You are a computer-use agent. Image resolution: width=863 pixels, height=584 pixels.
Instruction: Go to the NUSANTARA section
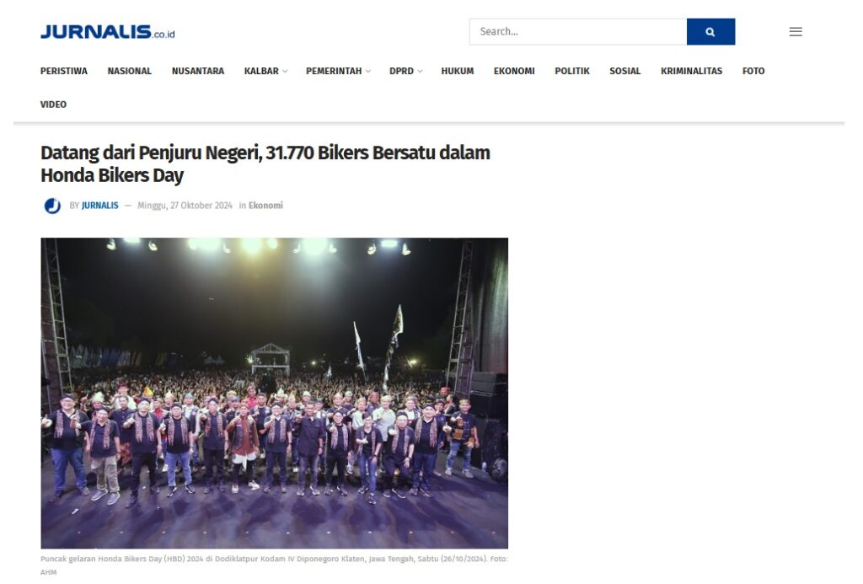[x=197, y=71]
